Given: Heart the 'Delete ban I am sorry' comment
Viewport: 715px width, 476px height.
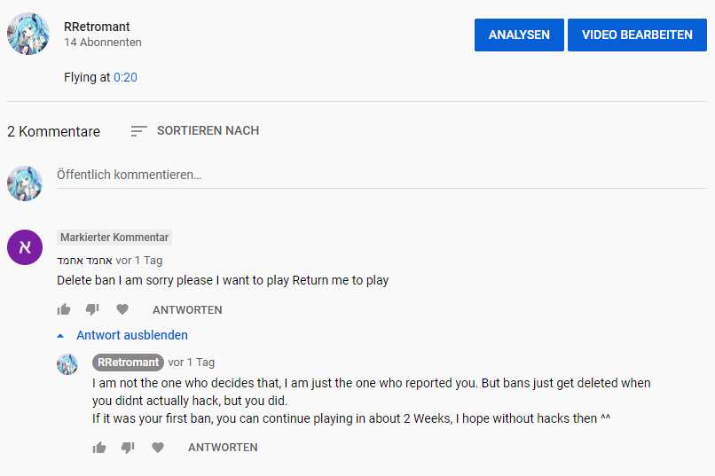Looking at the screenshot, I should click(122, 309).
